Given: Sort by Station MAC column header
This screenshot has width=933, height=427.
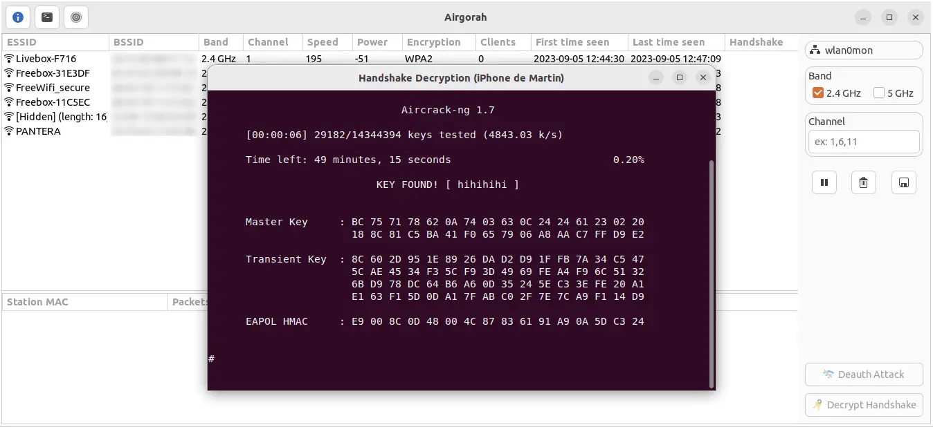Looking at the screenshot, I should pos(84,302).
